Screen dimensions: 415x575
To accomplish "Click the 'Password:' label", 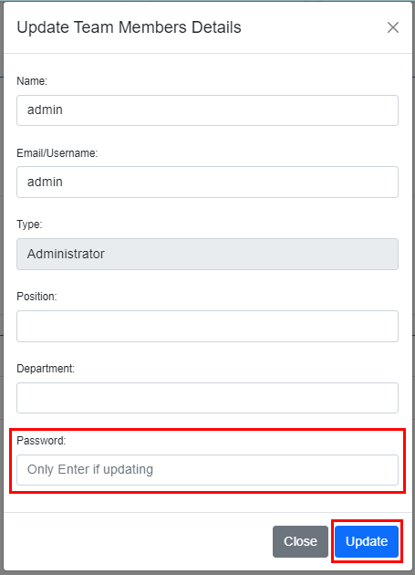I will [41, 441].
